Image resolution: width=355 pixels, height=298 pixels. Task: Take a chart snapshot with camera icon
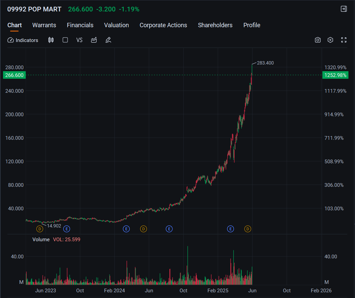(x=318, y=40)
